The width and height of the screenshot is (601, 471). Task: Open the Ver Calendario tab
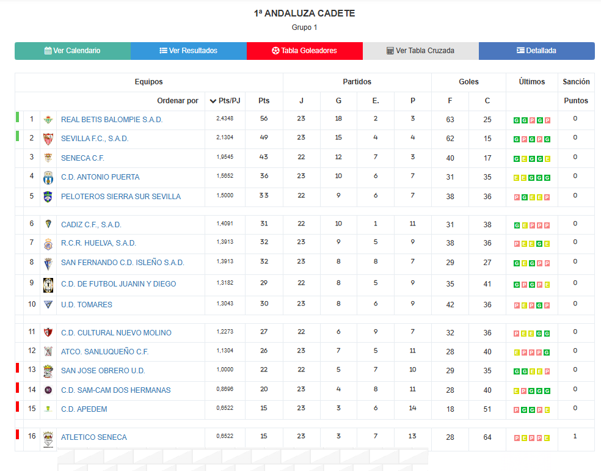[x=73, y=51]
